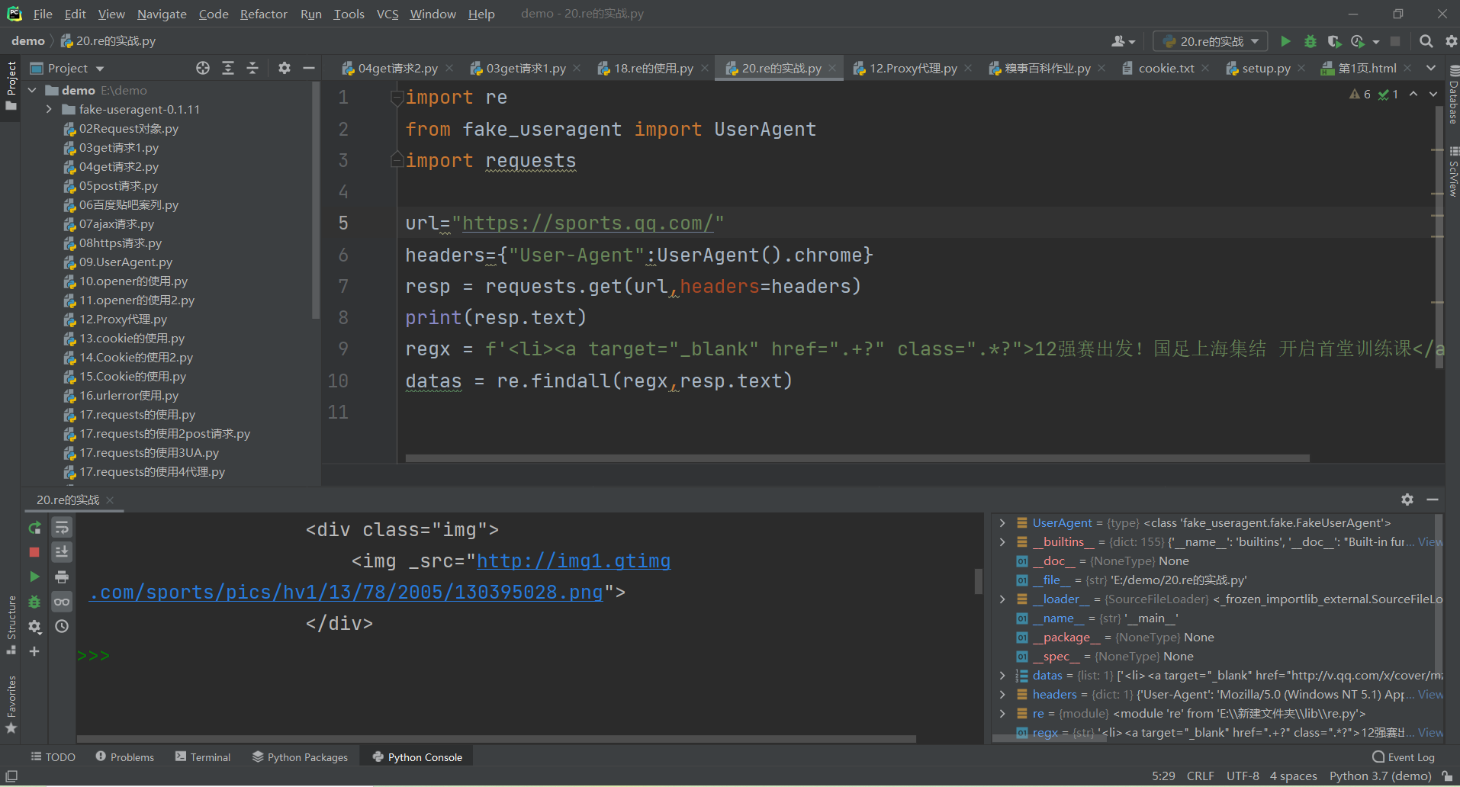1460x787 pixels.
Task: Toggle soft-wrap in the console
Action: coord(62,528)
